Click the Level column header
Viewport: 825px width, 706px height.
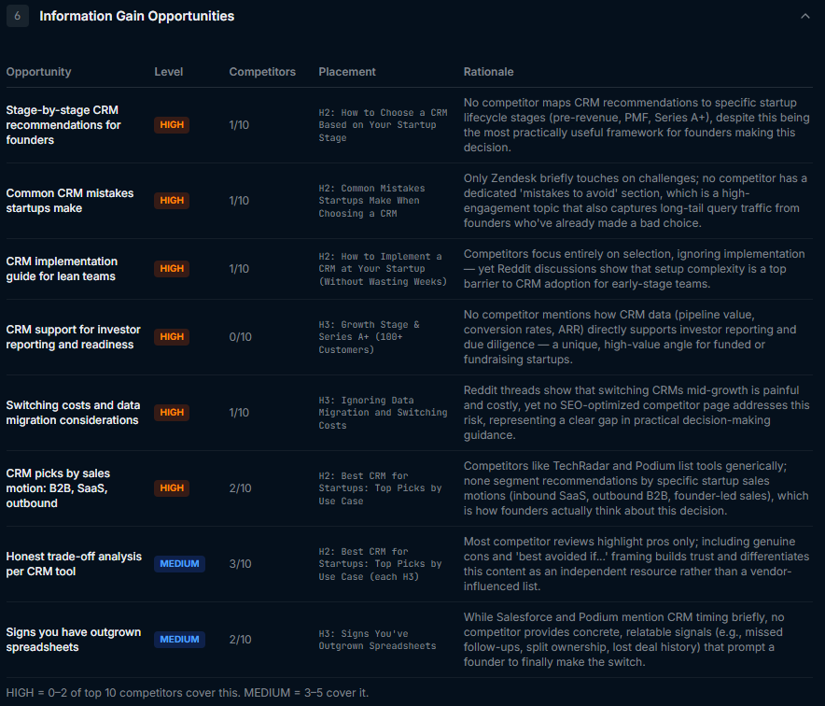[168, 72]
